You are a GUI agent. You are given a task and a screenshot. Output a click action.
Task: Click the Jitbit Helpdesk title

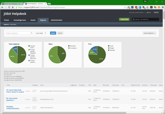pos(15,14)
